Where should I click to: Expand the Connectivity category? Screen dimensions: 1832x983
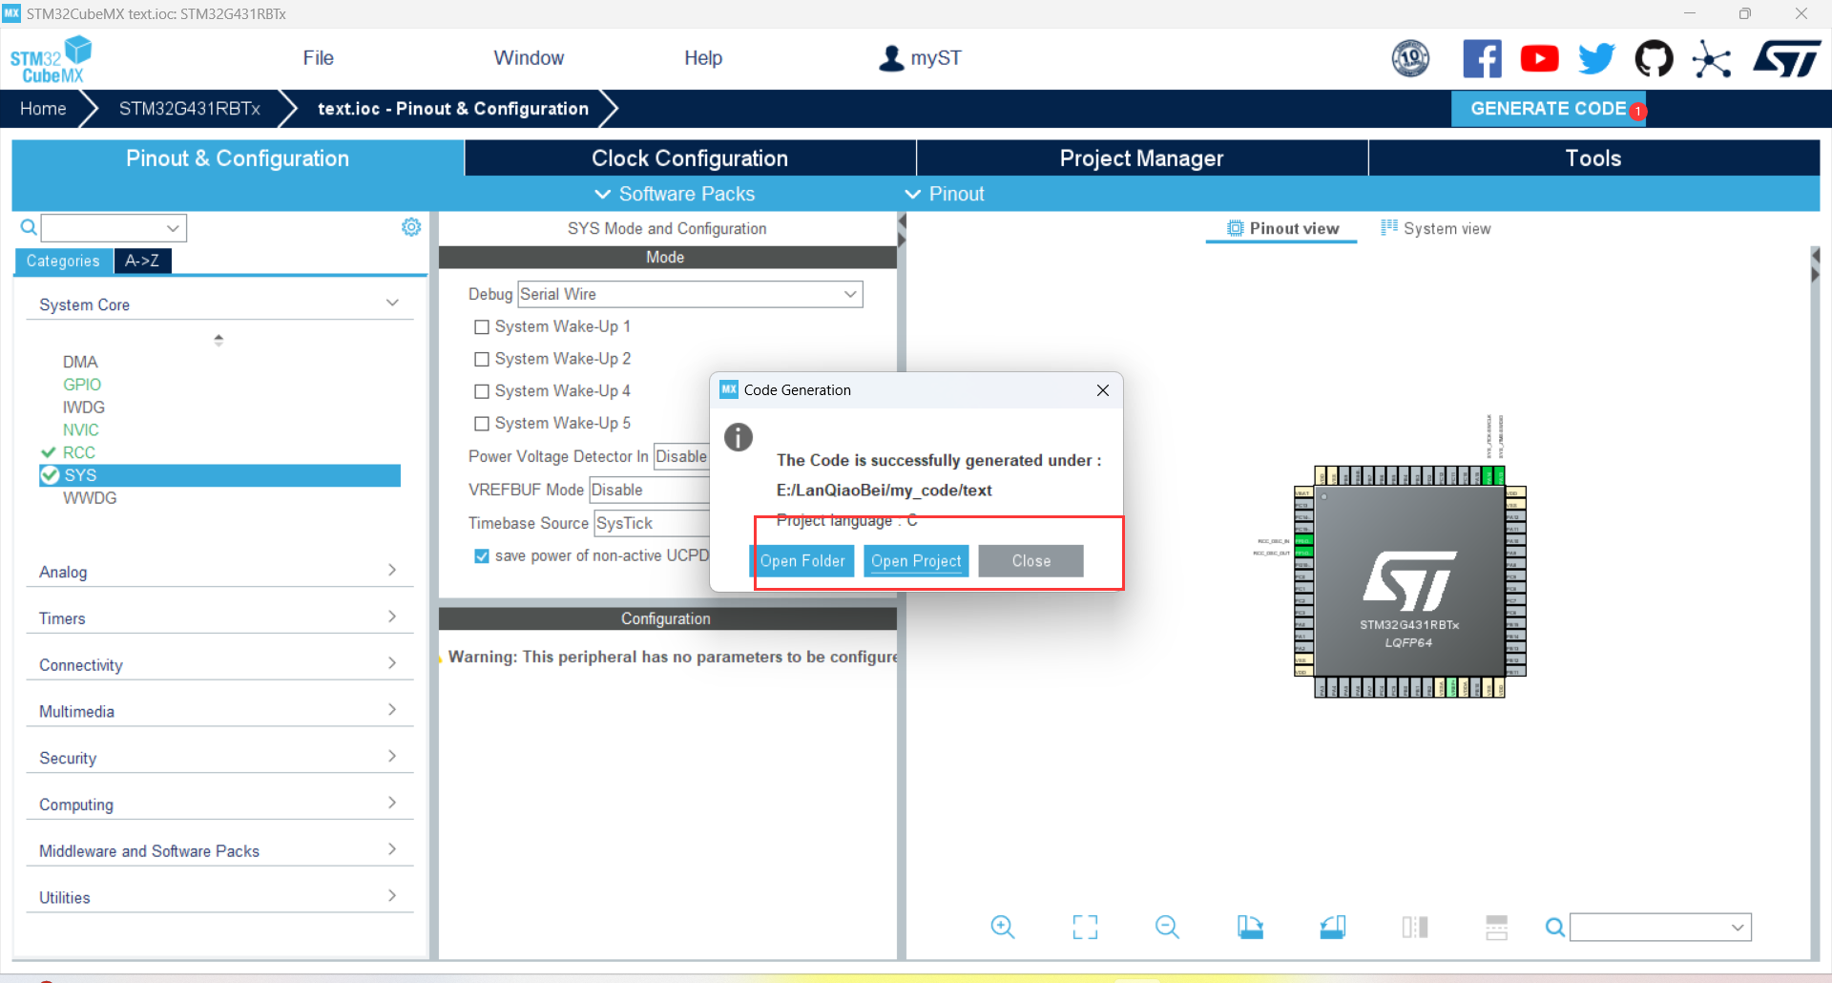point(219,665)
